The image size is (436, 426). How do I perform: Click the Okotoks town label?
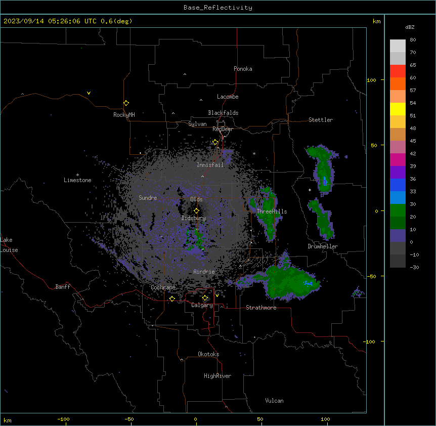click(x=208, y=354)
